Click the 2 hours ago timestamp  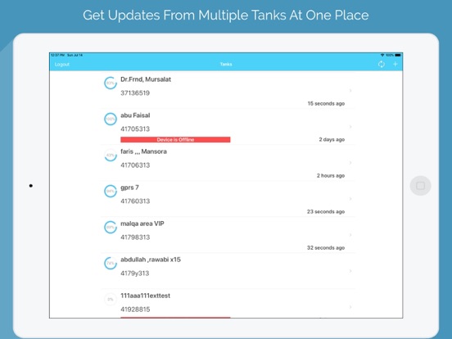point(331,175)
